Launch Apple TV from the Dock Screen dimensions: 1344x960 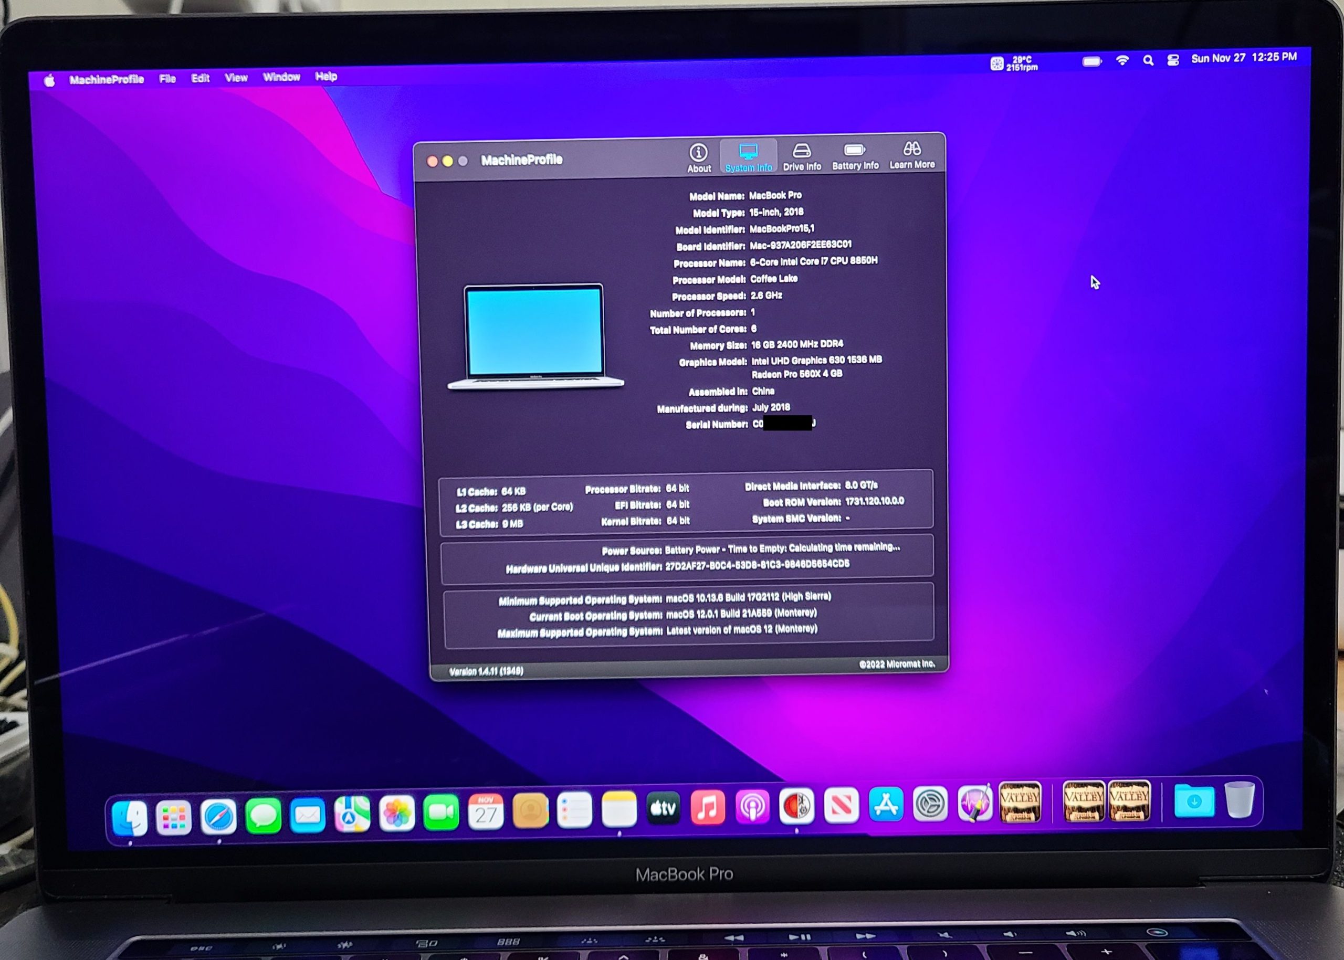point(664,807)
